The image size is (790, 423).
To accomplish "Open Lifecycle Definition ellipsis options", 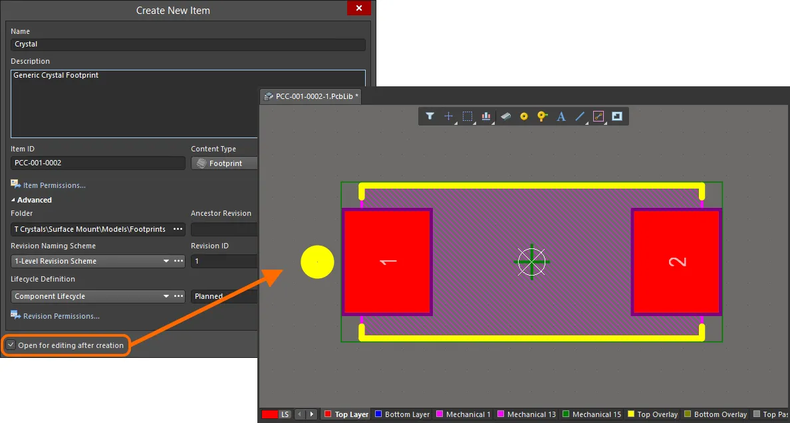I will click(178, 296).
